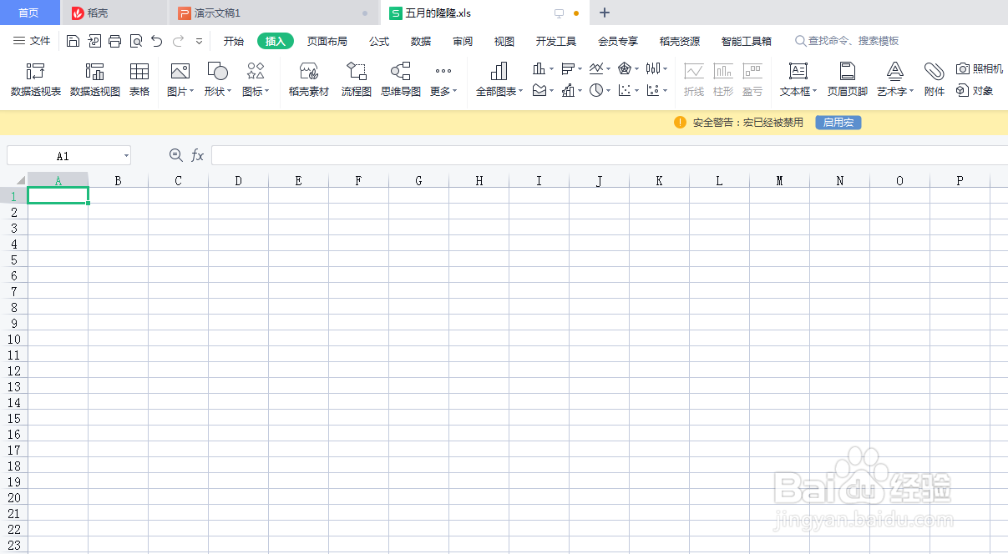
Task: Switch to the 开始 ribbon tab
Action: coord(232,40)
